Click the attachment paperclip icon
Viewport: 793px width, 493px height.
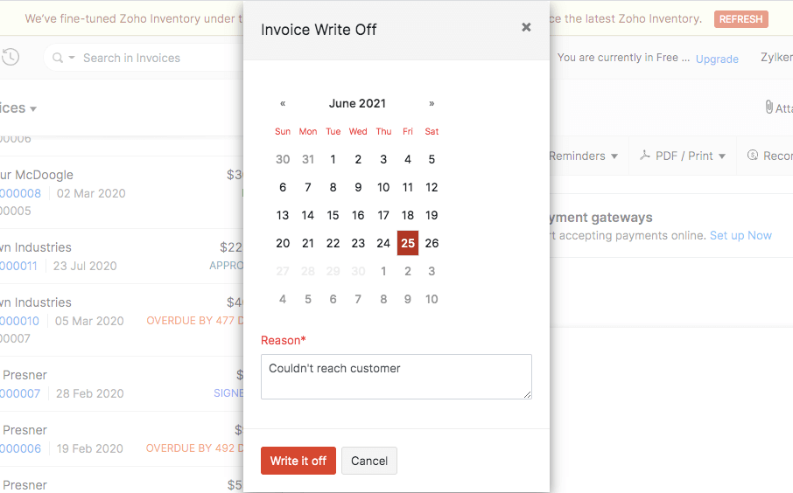[769, 108]
